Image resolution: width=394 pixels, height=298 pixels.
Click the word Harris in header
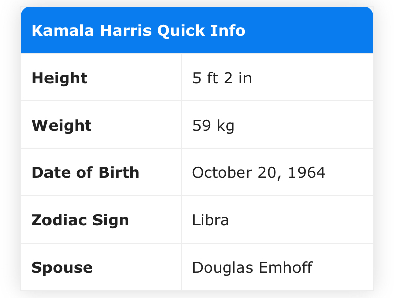[x=126, y=30]
